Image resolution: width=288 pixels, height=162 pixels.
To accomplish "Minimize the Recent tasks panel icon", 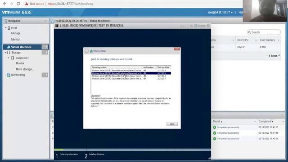I will [x=282, y=116].
